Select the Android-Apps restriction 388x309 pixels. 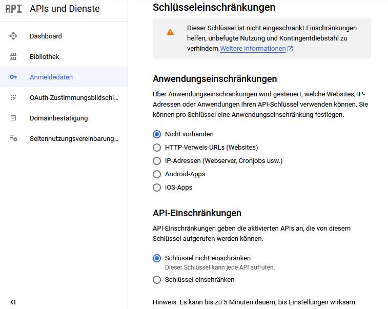click(x=157, y=174)
